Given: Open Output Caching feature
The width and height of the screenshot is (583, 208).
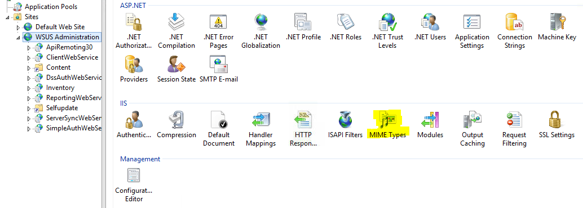Looking at the screenshot, I should coord(472,129).
